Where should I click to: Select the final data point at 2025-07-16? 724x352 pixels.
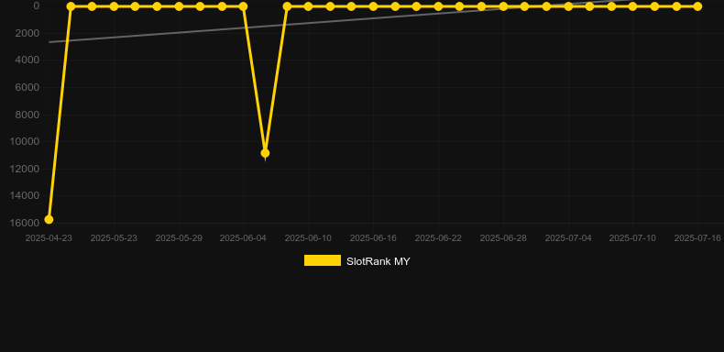coord(697,6)
